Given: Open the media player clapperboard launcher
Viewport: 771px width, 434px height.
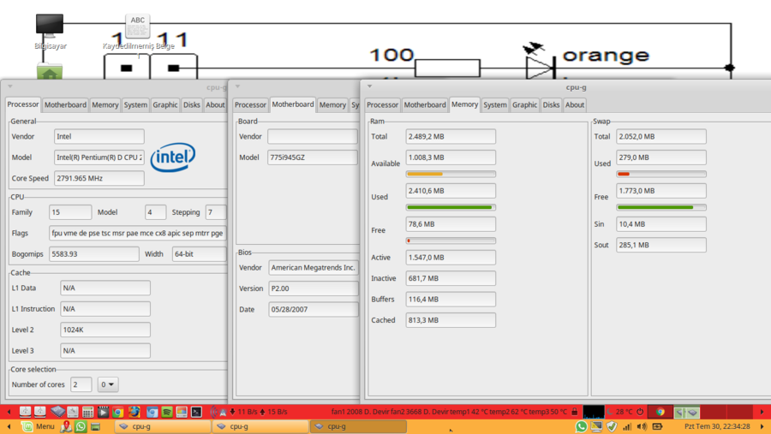Looking at the screenshot, I should tap(103, 412).
